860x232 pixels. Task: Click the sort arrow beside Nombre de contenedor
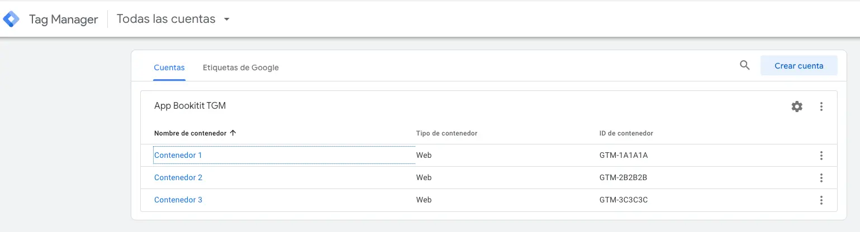tap(233, 133)
